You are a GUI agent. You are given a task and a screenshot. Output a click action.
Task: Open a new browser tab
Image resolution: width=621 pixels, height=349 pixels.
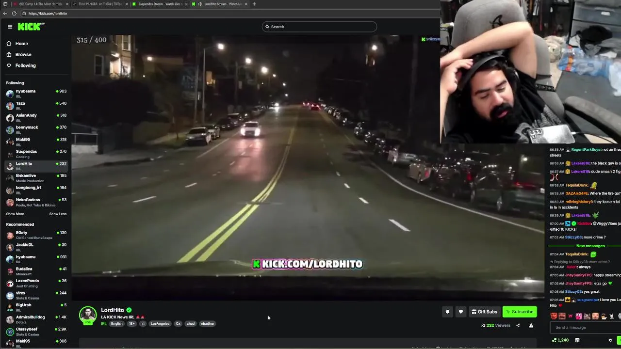pos(254,4)
